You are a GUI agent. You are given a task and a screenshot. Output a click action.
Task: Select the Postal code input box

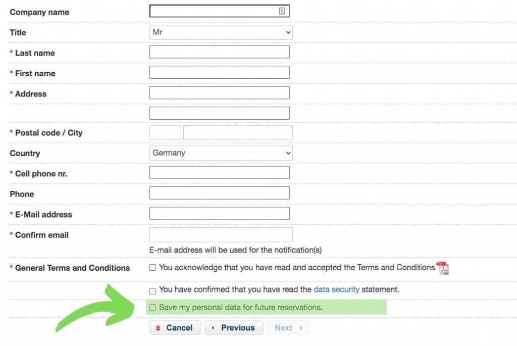pos(165,133)
